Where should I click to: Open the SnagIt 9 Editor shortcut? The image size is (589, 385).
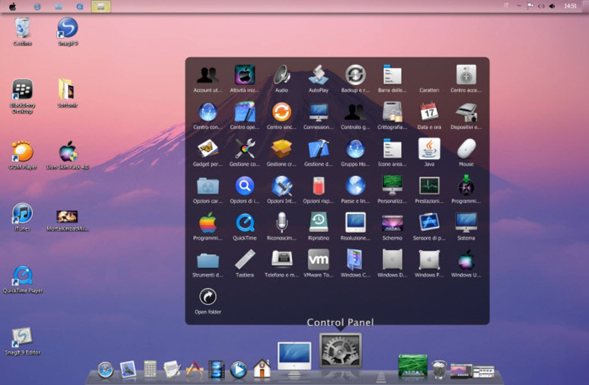pos(22,341)
